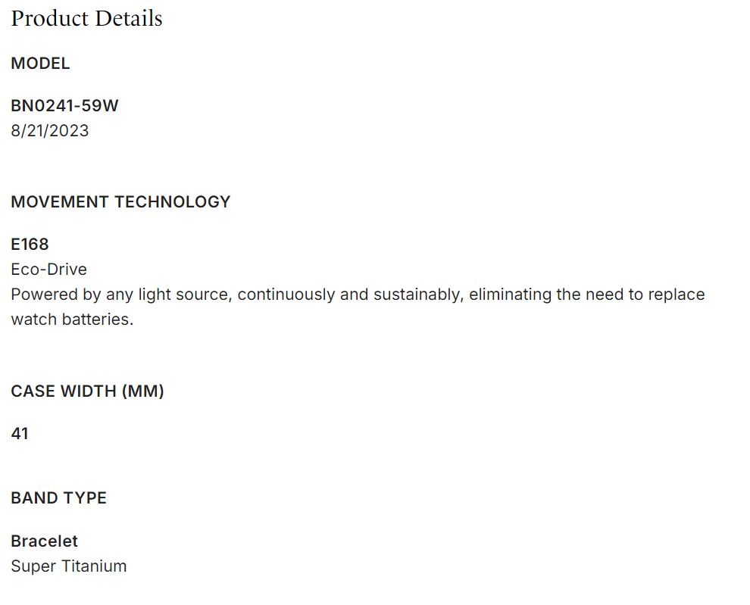Screen dimensions: 750x605
Task: Click the date 8/21/2023
Action: click(49, 130)
